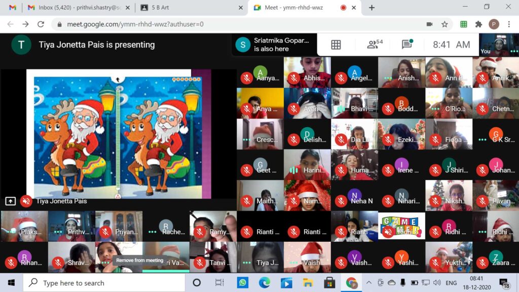The image size is (519, 292).
Task: Select the Plaks participant video tile
Action: (24, 227)
